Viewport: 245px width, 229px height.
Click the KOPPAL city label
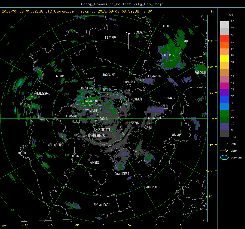click(134, 123)
